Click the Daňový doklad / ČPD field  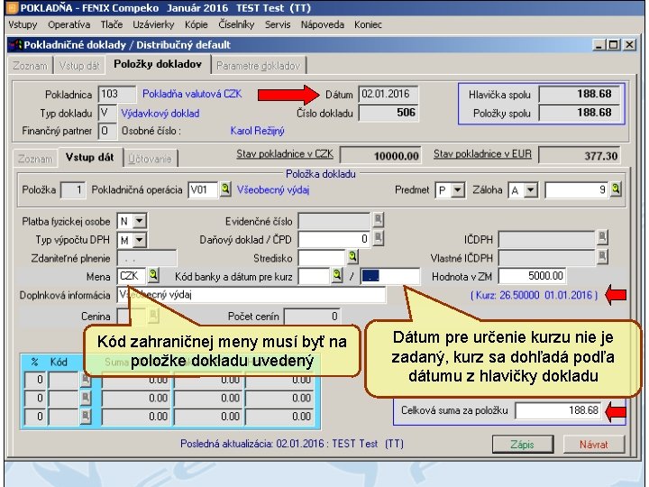pos(334,239)
